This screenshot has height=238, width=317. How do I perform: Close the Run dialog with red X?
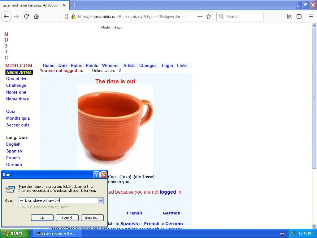[103, 175]
